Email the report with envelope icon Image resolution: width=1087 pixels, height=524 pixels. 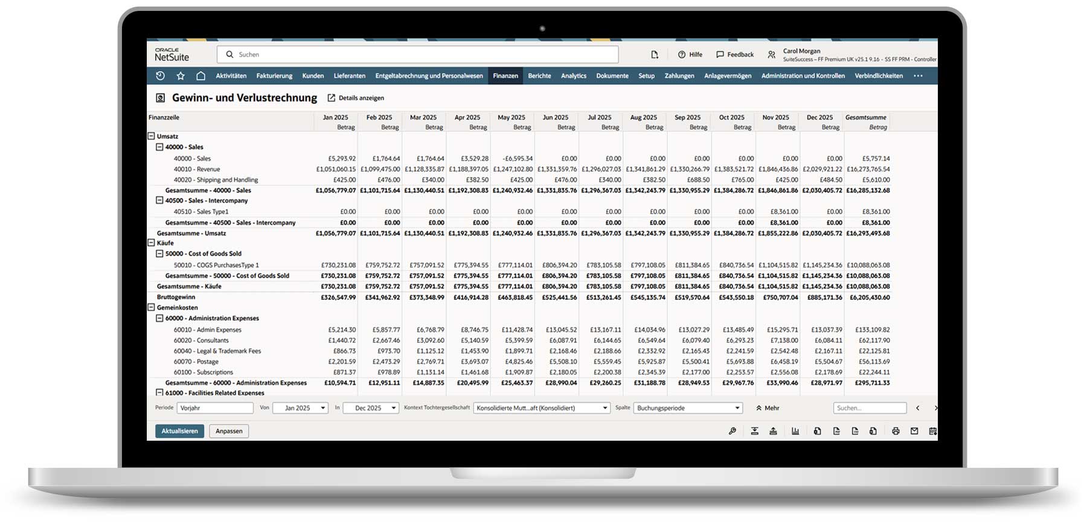914,431
